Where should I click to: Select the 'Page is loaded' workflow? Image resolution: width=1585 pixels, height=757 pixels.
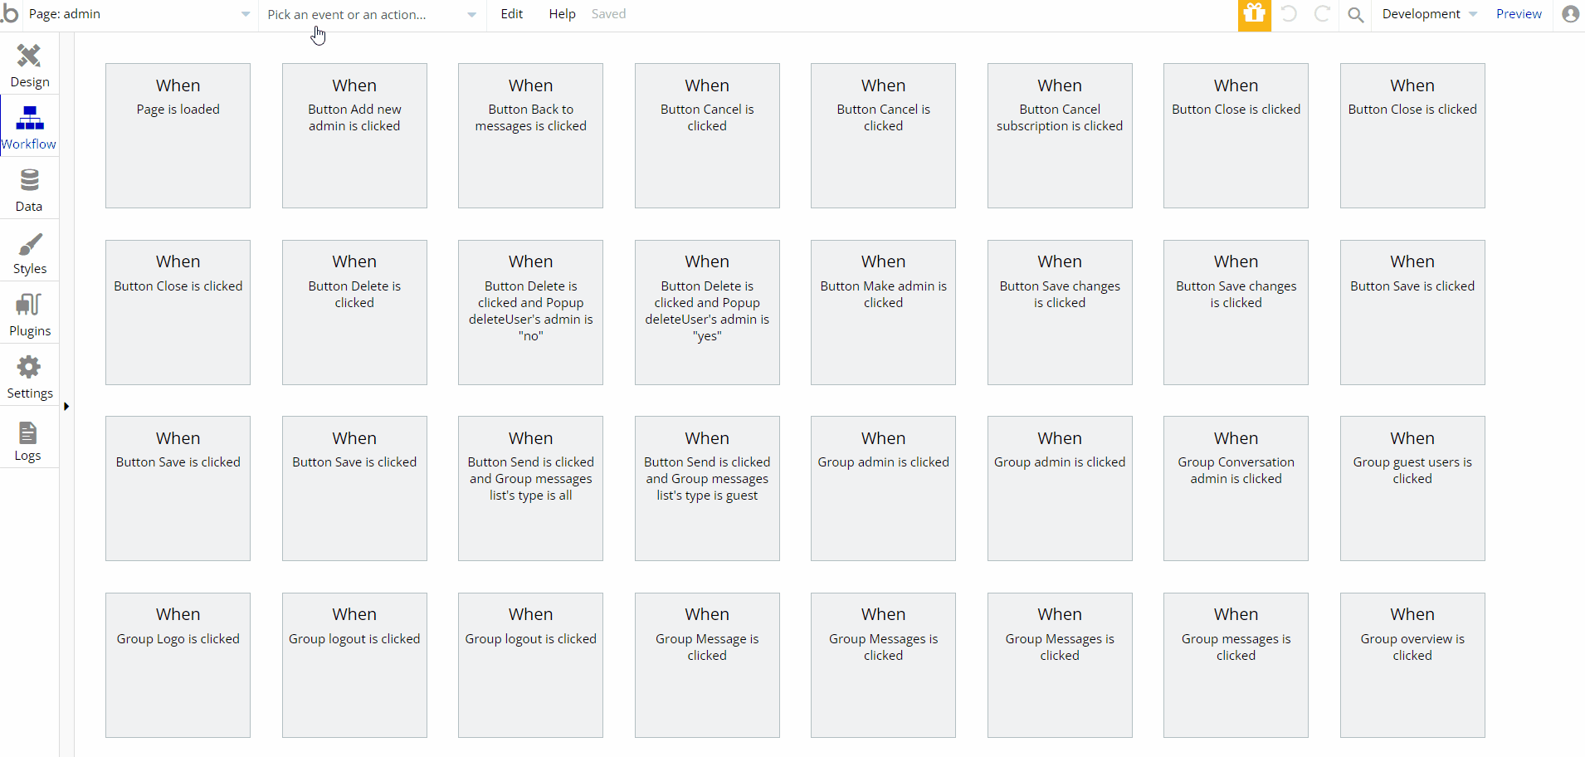(178, 136)
